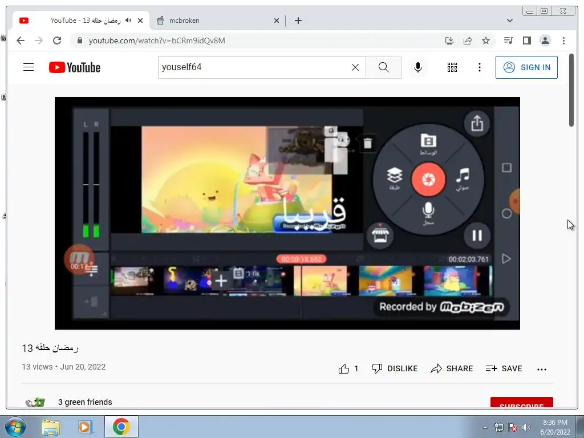The width and height of the screenshot is (584, 438).
Task: Install app icon in address bar
Action: 449,40
